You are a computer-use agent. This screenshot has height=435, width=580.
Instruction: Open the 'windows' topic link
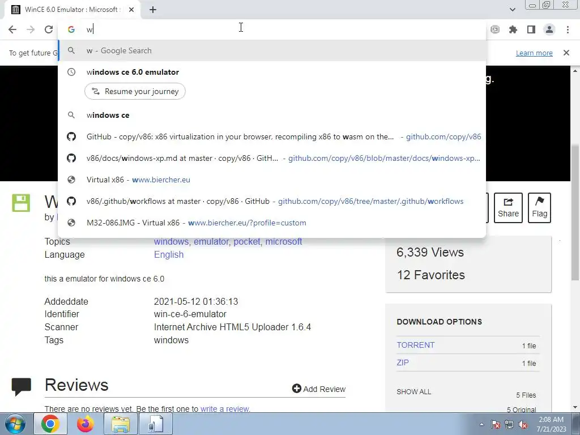point(171,241)
